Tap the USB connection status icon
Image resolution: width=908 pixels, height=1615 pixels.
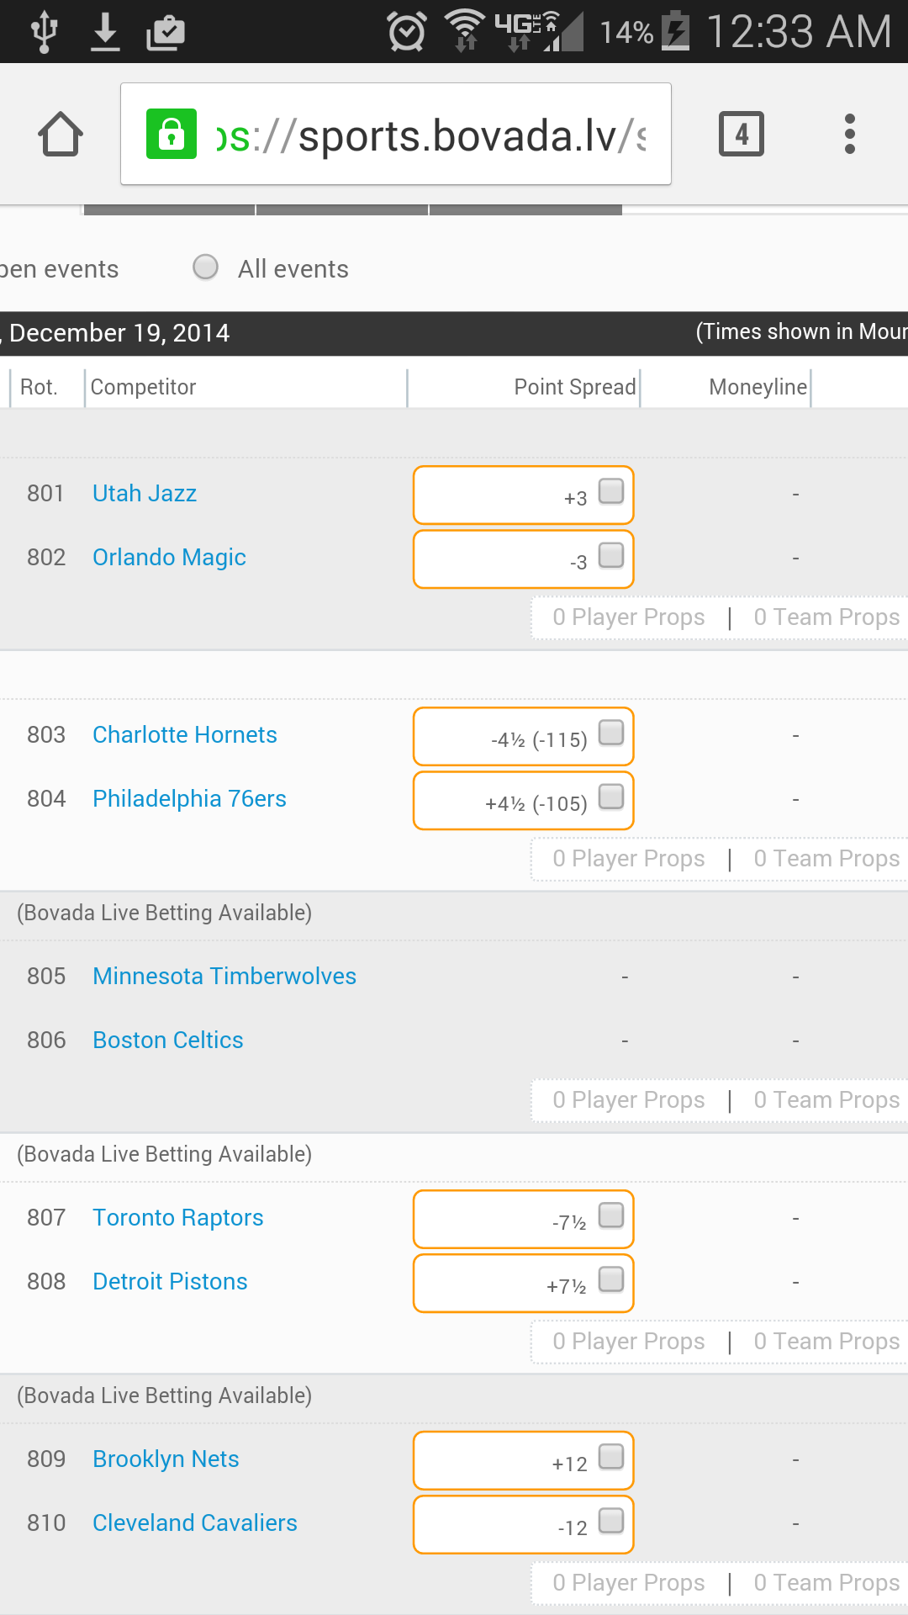click(x=44, y=32)
